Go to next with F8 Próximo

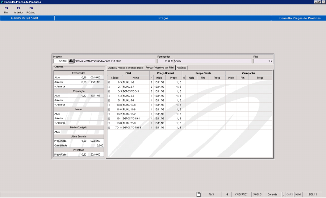pyautogui.click(x=31, y=10)
